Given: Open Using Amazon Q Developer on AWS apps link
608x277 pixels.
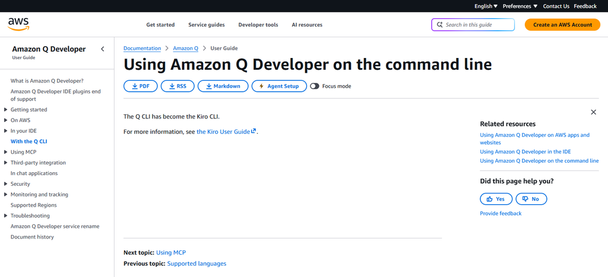Looking at the screenshot, I should (x=534, y=138).
